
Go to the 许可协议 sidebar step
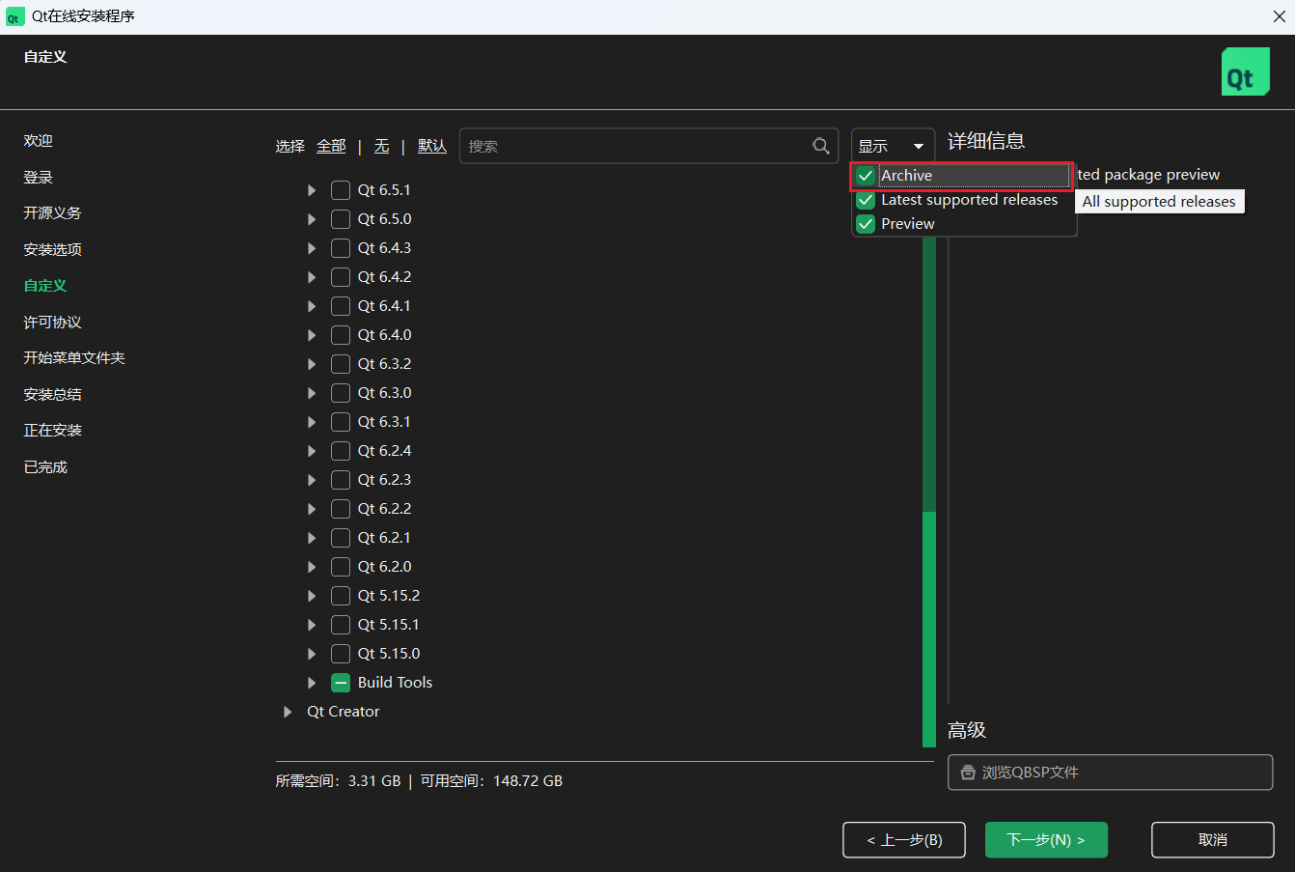(53, 322)
